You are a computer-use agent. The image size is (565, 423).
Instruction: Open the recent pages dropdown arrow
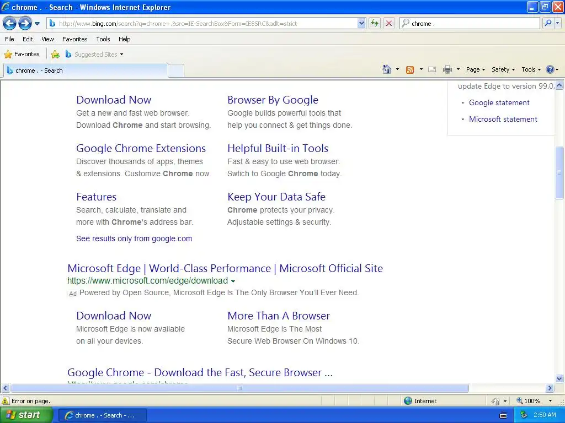[x=37, y=24]
